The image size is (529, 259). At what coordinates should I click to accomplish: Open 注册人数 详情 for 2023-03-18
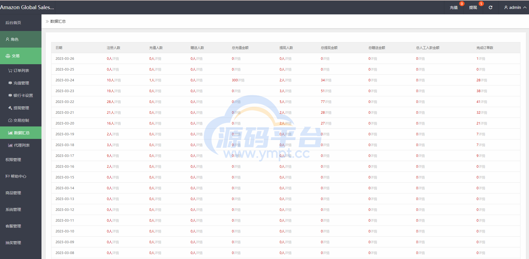pos(116,145)
